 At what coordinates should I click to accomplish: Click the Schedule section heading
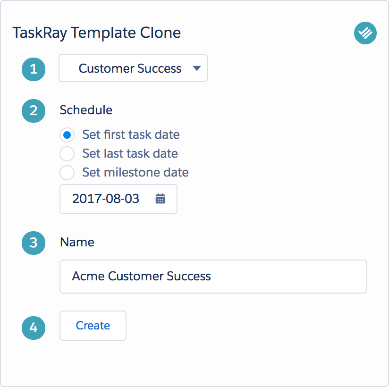pyautogui.click(x=86, y=110)
